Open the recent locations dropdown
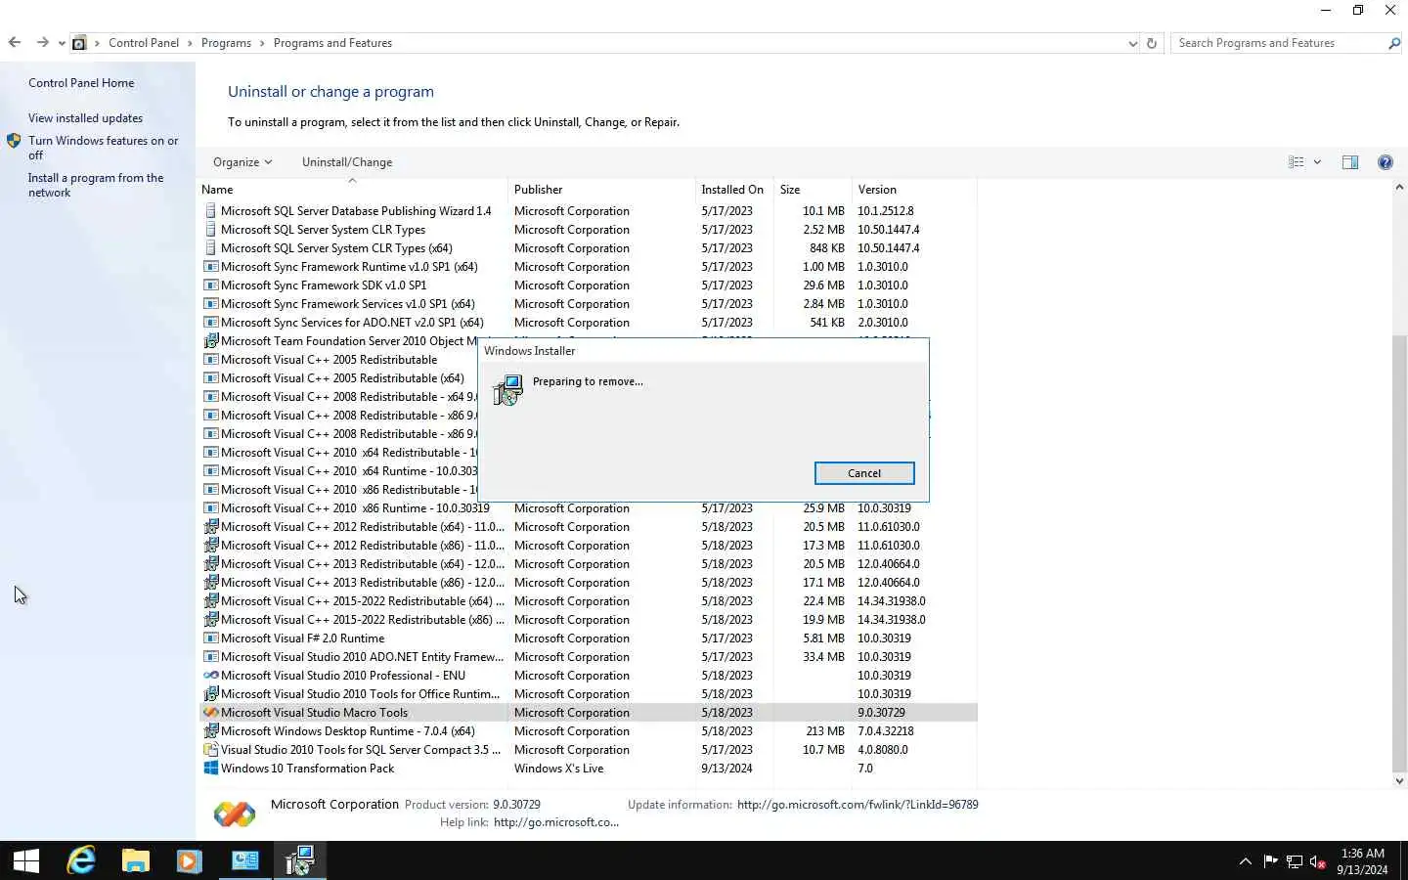 pos(62,43)
